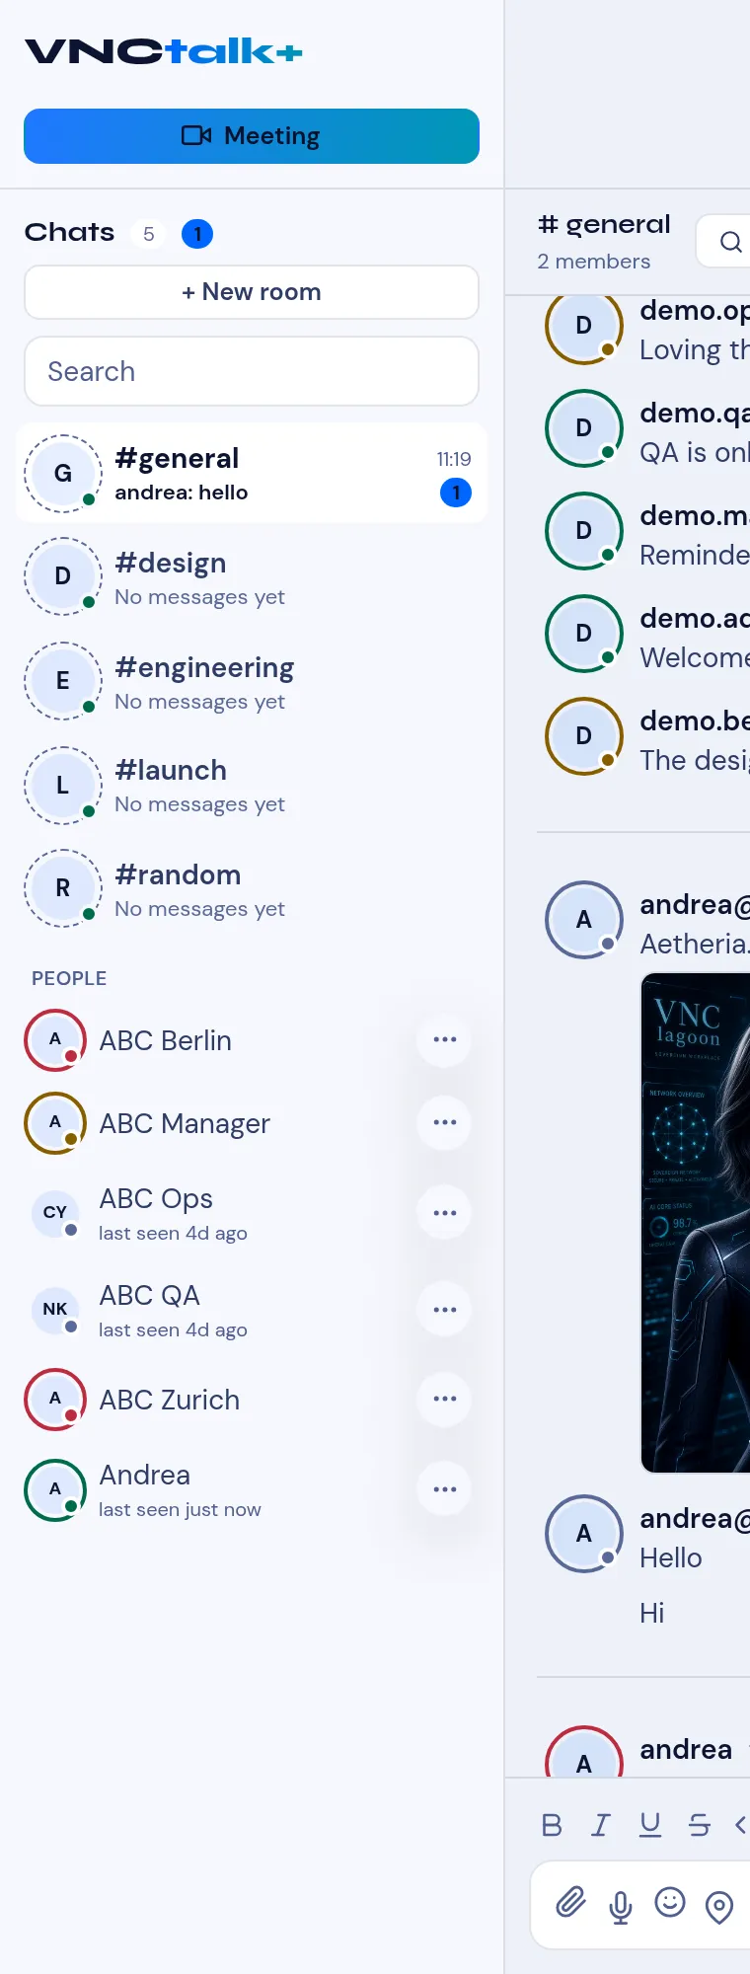Click the Hello message from andrea

pos(671,1557)
